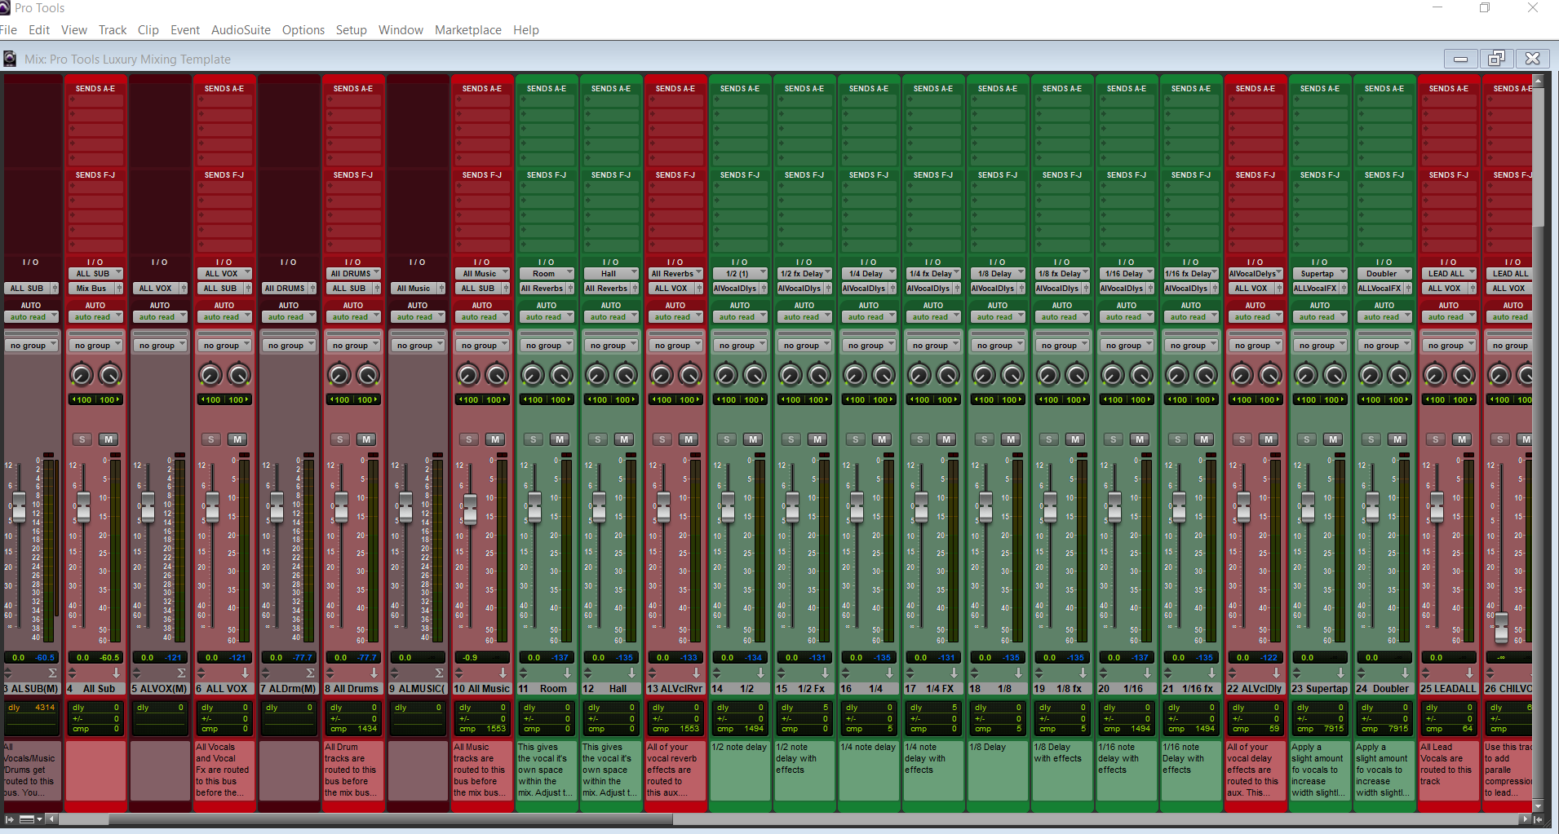Mute the All Sub track
The height and width of the screenshot is (834, 1559).
(109, 439)
